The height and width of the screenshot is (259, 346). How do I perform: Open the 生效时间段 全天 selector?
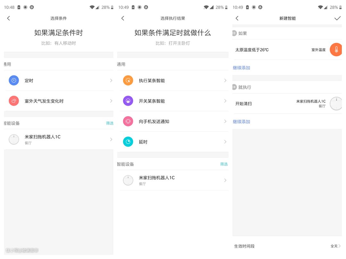(335, 246)
